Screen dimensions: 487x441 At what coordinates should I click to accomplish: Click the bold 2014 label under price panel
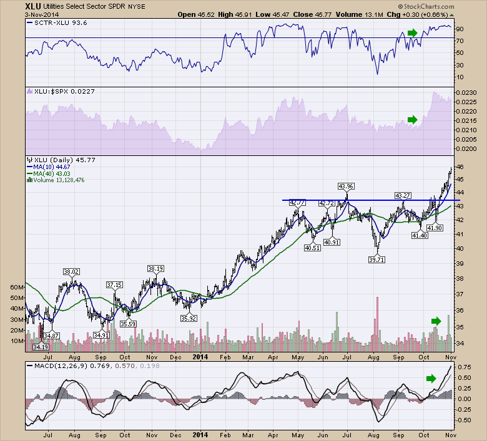(200, 357)
